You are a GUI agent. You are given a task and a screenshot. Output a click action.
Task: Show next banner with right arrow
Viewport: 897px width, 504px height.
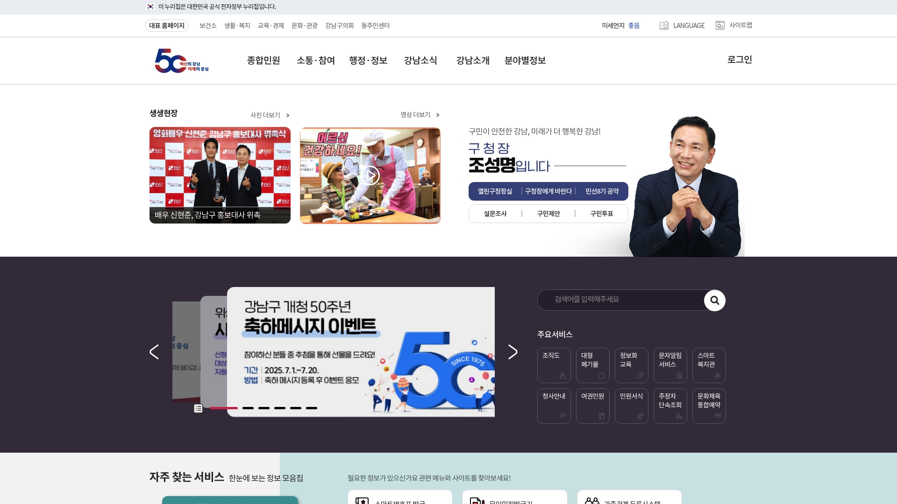tap(513, 352)
